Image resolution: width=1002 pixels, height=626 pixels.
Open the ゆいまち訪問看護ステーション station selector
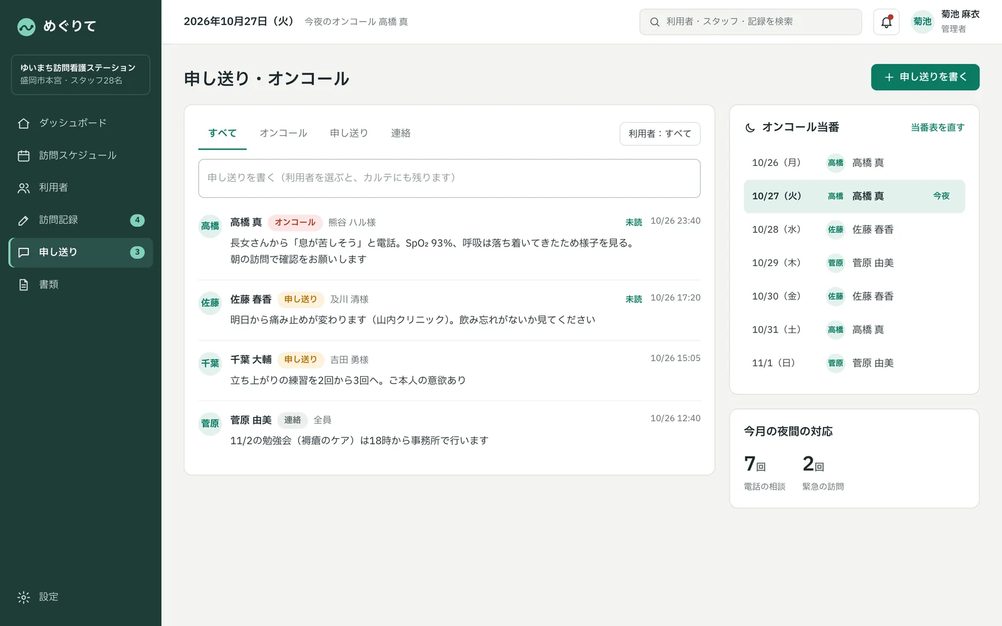coord(81,74)
